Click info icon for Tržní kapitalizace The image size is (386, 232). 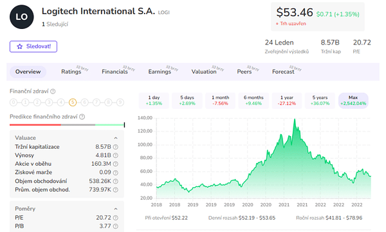pyautogui.click(x=115, y=147)
